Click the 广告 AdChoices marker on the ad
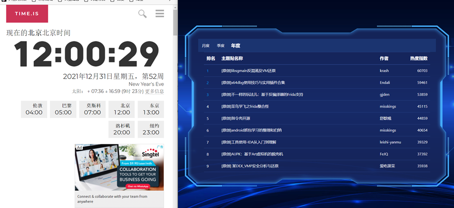This screenshot has width=454, height=208. [160, 147]
